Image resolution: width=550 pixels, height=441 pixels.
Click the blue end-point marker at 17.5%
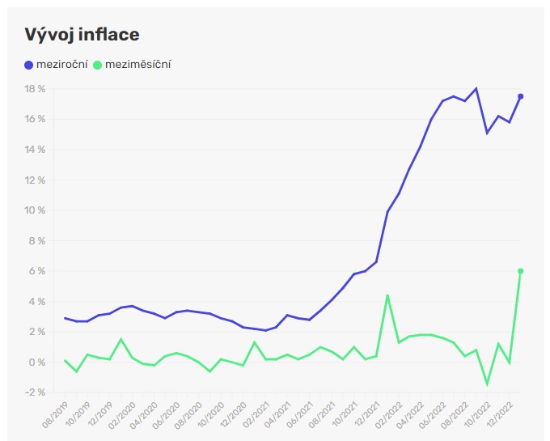(520, 96)
